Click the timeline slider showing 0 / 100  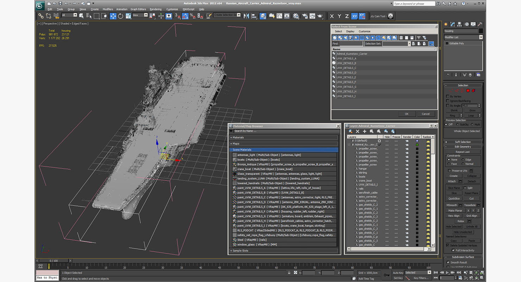click(x=53, y=261)
